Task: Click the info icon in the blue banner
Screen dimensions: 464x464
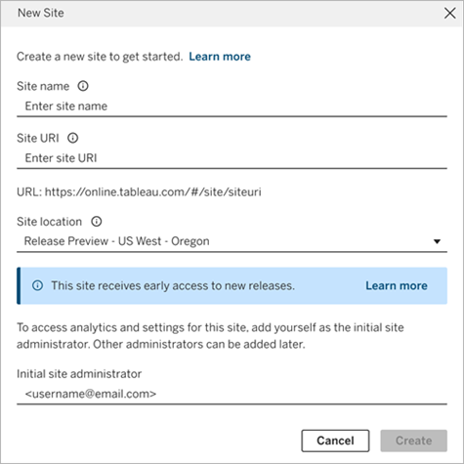Action: tap(37, 285)
